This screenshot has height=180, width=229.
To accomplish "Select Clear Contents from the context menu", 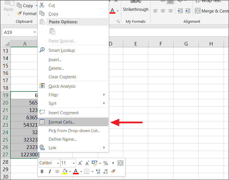I will tap(61, 77).
